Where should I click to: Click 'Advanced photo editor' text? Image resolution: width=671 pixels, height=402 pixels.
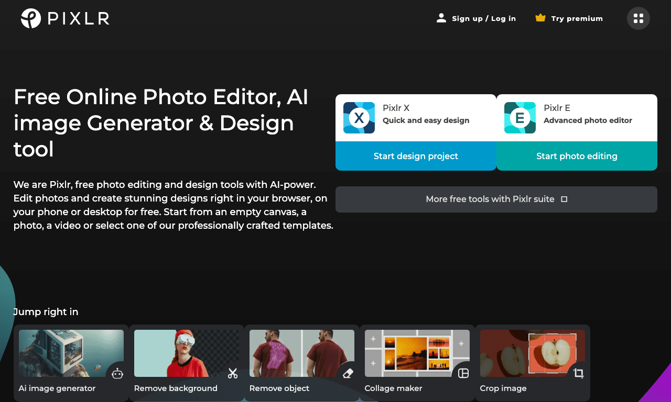(588, 120)
